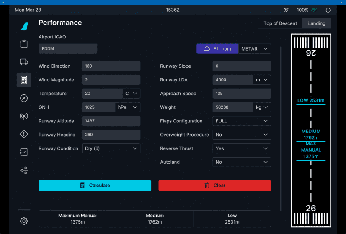Screen dimensions: 346x234
Task: Open the Settings gear in sidebar
Action: pyautogui.click(x=24, y=221)
